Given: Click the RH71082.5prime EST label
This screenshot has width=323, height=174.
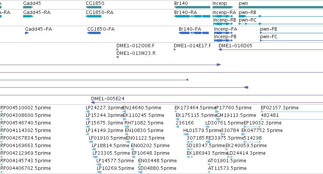Looking at the screenshot, I should 144,123.
